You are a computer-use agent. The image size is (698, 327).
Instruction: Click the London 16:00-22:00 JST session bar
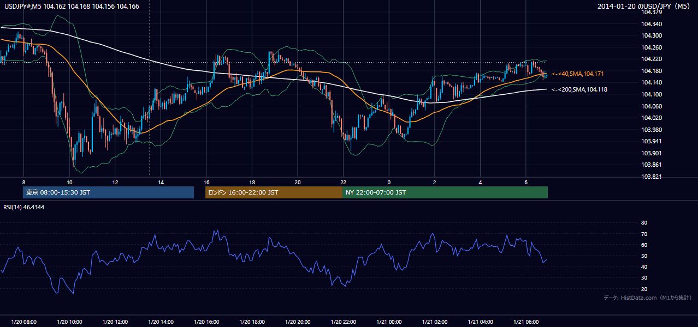coord(274,192)
